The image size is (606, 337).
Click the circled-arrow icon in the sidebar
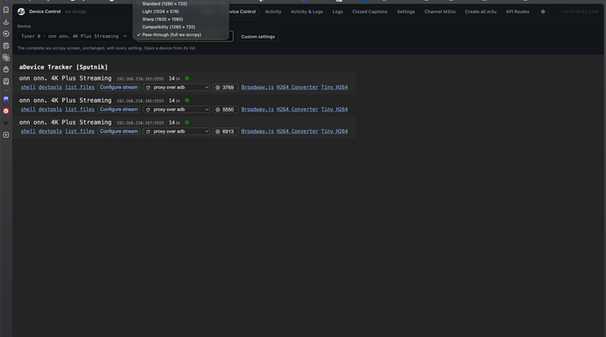coord(6,34)
